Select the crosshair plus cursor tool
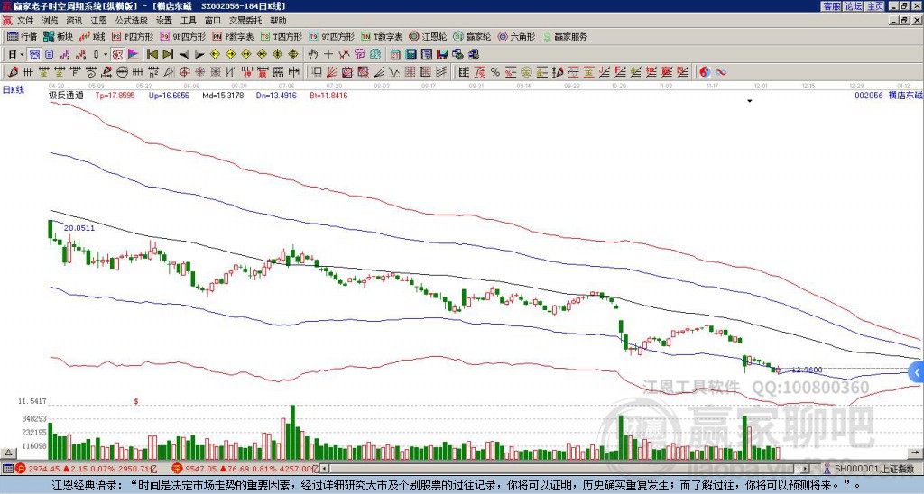The height and width of the screenshot is (494, 924). pyautogui.click(x=328, y=55)
